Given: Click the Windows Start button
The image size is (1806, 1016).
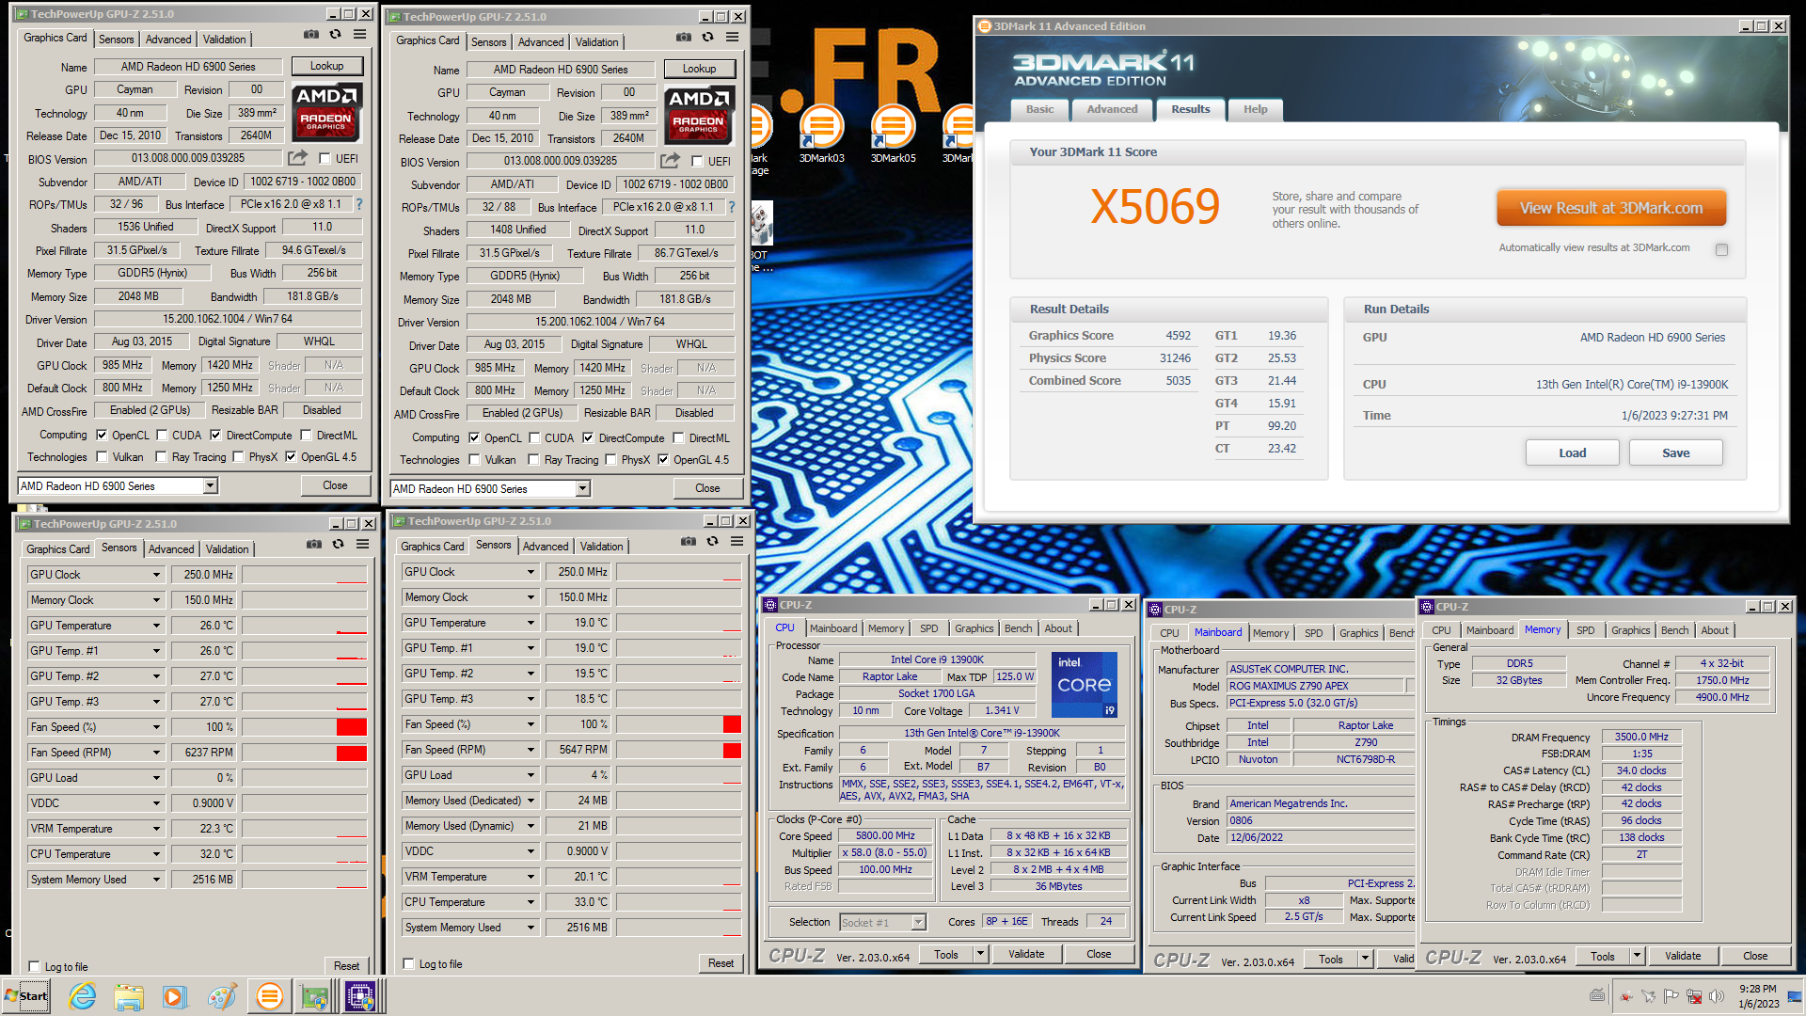Looking at the screenshot, I should coord(26,996).
